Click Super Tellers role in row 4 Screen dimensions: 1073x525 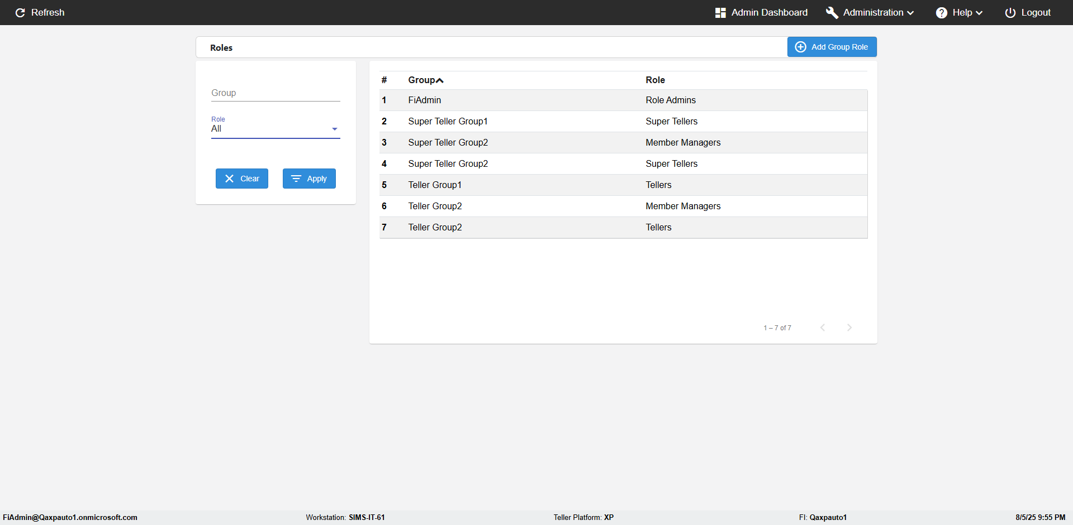[x=671, y=163]
